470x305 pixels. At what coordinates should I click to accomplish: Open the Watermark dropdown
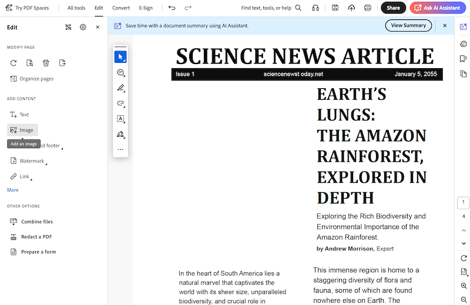point(29,161)
